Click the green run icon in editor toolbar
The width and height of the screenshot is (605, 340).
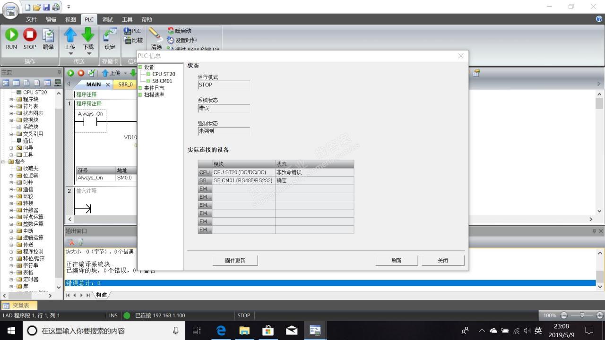pos(71,73)
